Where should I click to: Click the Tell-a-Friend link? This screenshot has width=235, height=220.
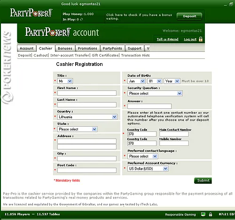coord(167,39)
